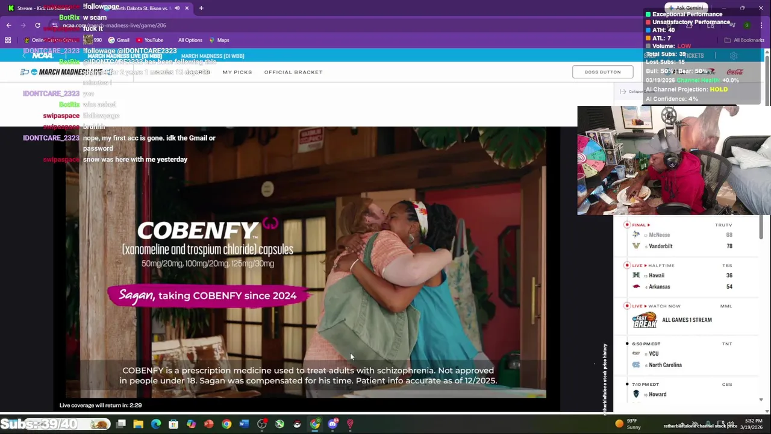Open Discord from the taskbar
Screen dimensions: 771x434
pyautogui.click(x=332, y=424)
